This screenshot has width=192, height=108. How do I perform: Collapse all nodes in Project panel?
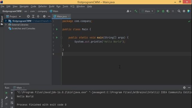tap(38, 16)
